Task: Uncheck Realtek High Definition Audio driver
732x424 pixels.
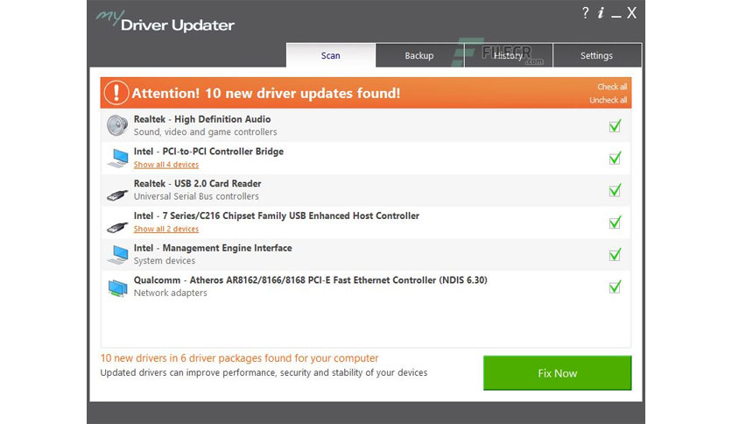Action: click(615, 125)
